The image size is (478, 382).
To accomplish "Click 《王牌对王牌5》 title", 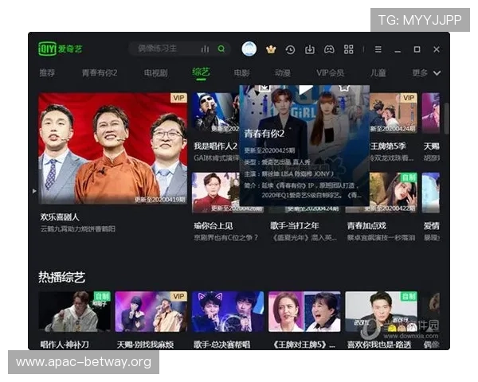I will 304,345.
